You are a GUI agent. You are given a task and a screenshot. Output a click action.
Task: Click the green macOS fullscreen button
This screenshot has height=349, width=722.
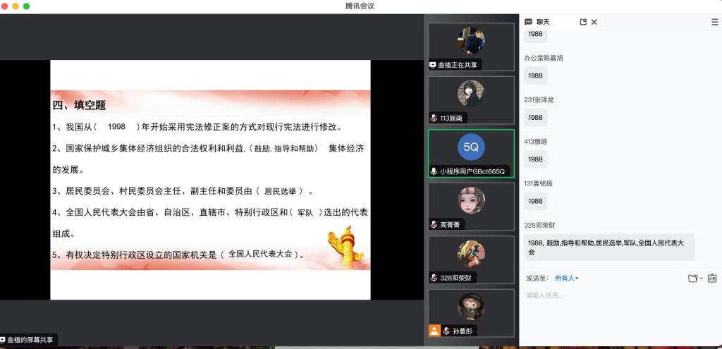27,6
